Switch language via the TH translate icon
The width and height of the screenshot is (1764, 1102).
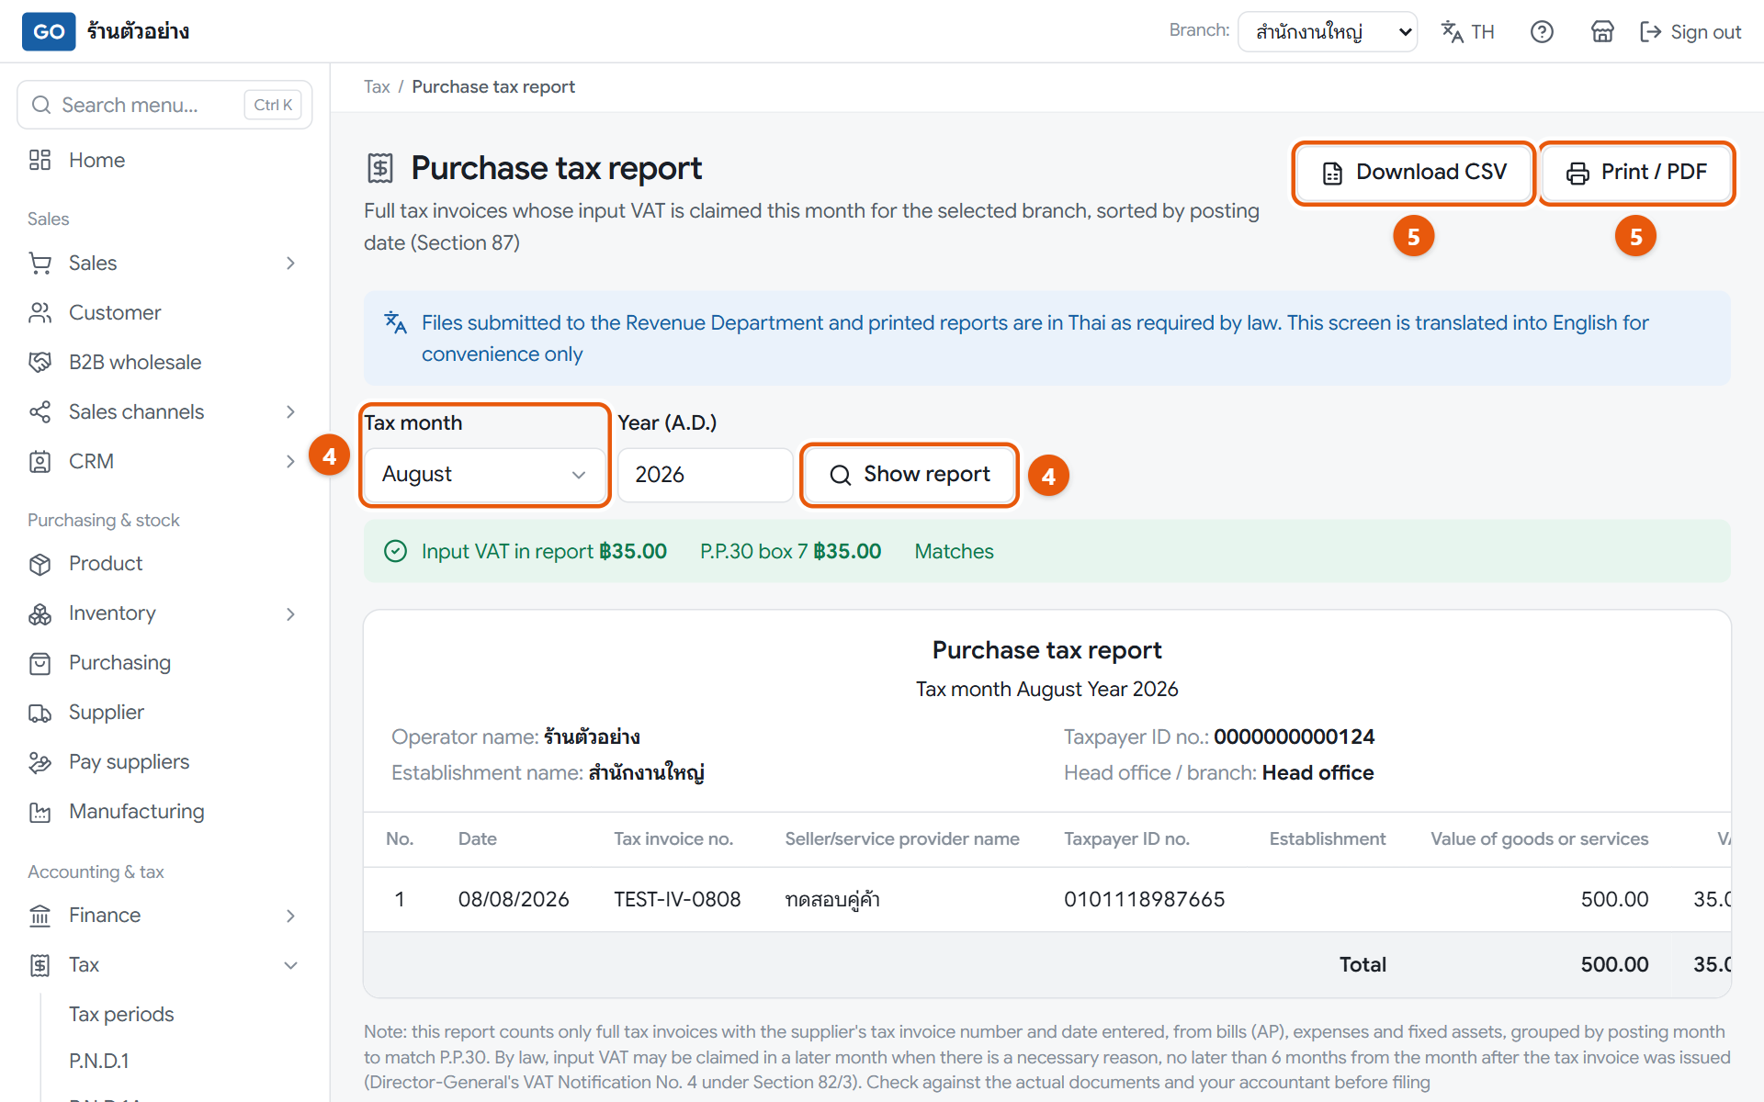pyautogui.click(x=1467, y=32)
